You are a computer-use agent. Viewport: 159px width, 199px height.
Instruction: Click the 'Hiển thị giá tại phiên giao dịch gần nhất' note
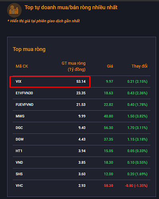pyautogui.click(x=43, y=21)
